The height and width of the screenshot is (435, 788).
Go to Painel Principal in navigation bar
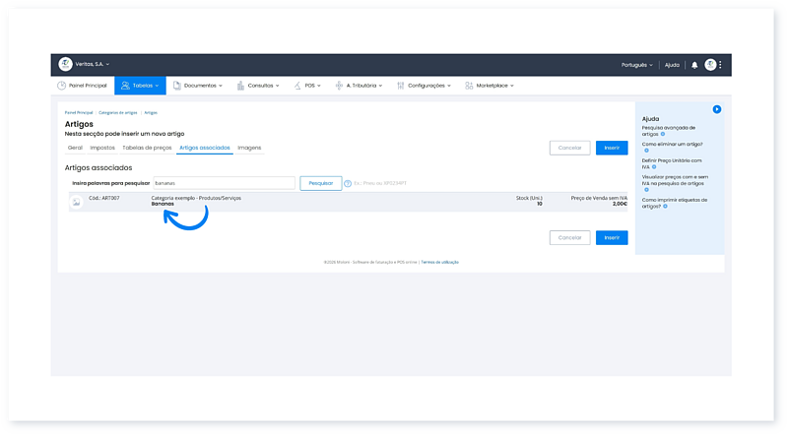coord(82,86)
